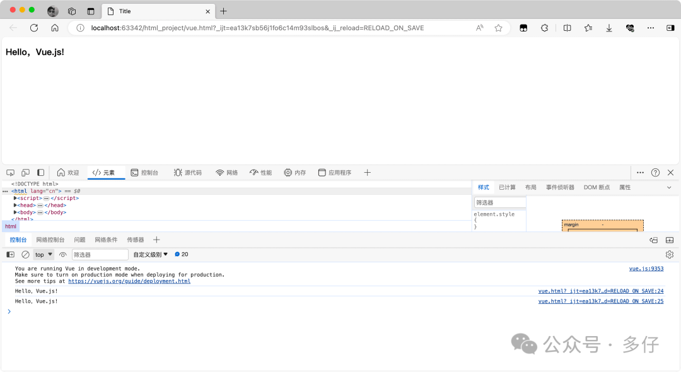Open workspaces icon in title bar
The height and width of the screenshot is (372, 681).
click(x=72, y=11)
